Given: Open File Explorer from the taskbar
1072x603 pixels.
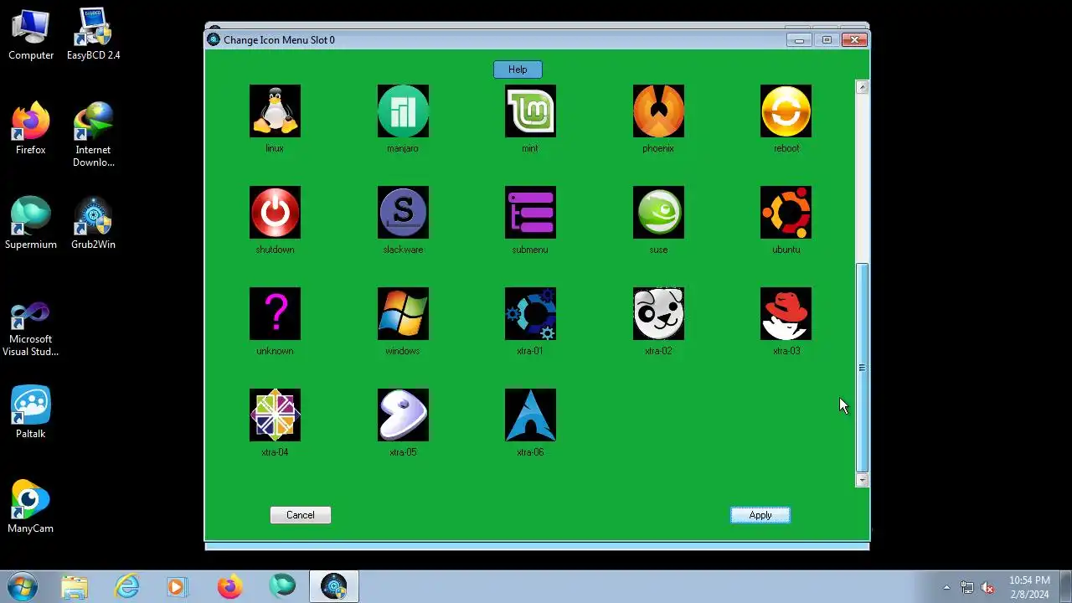Looking at the screenshot, I should click(75, 587).
